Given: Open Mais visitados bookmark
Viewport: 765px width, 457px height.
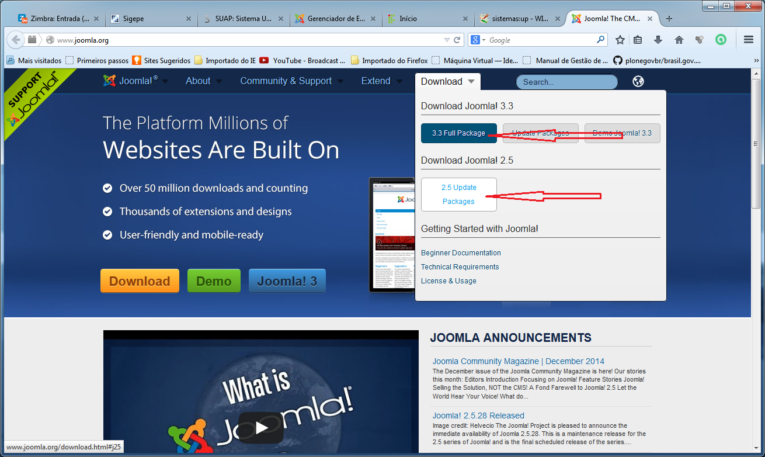Looking at the screenshot, I should pos(34,60).
